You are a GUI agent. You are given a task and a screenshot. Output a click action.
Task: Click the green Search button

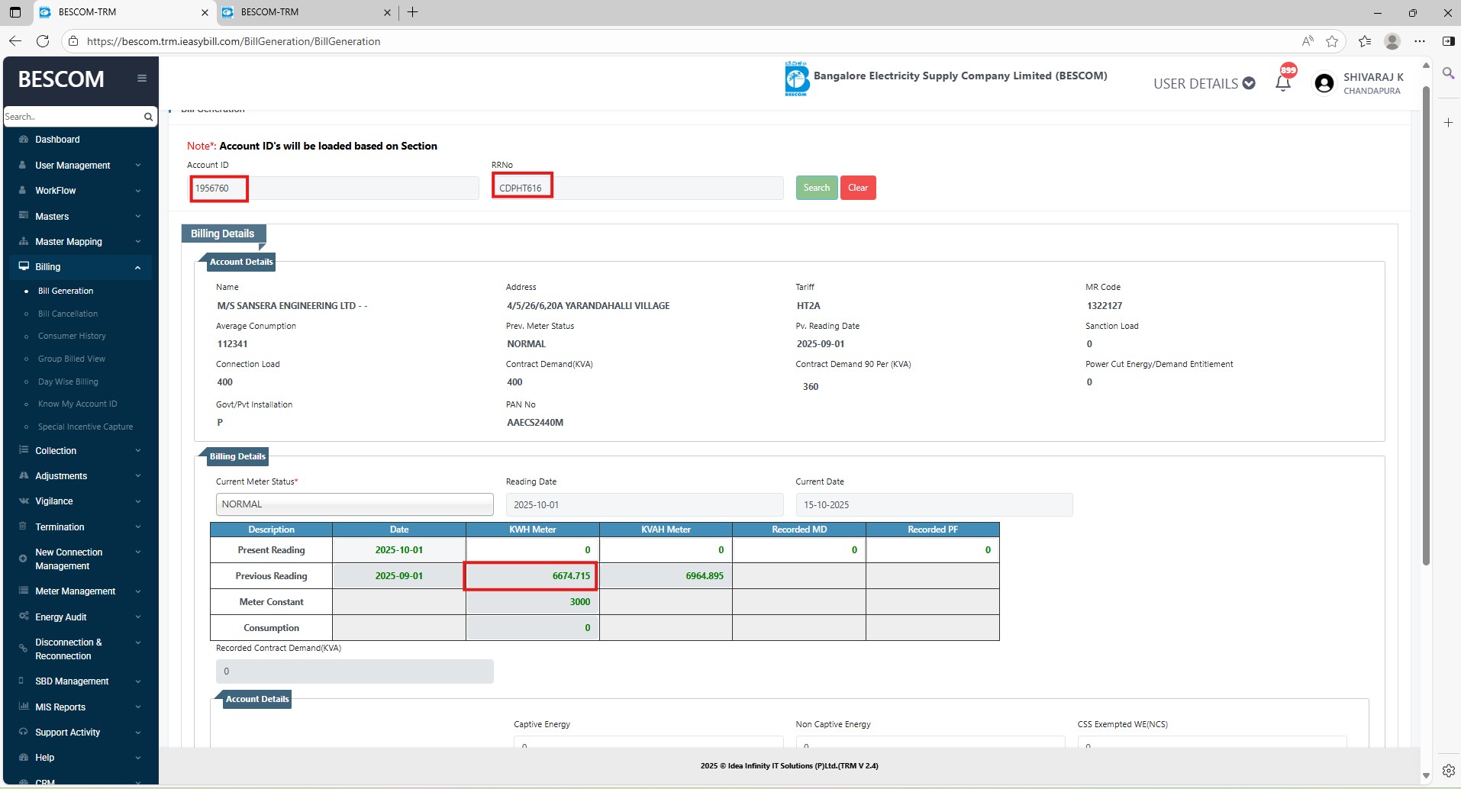tap(816, 188)
